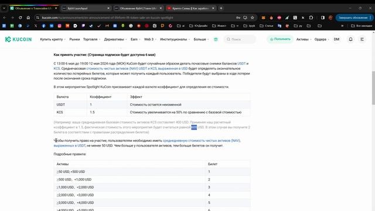Open KCS link in paragraph
The height and width of the screenshot is (211, 375).
57,69
